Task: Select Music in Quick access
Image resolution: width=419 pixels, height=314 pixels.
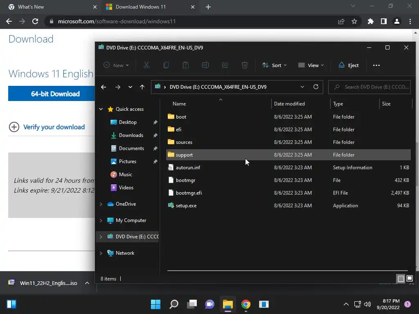Action: click(125, 175)
